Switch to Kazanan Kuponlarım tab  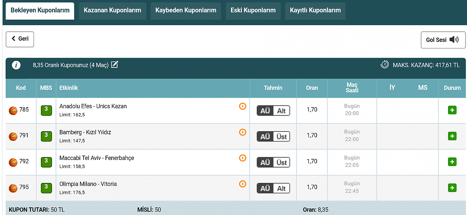click(112, 11)
